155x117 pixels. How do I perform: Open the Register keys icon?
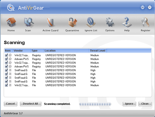coord(145,22)
